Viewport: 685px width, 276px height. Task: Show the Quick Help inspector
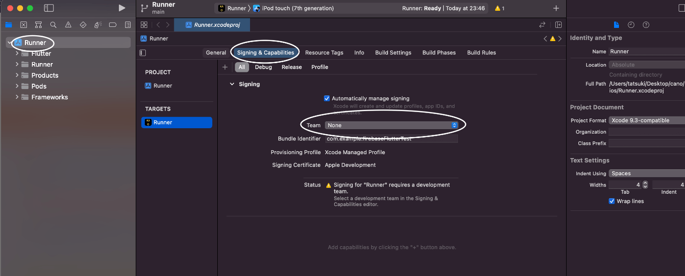click(646, 24)
